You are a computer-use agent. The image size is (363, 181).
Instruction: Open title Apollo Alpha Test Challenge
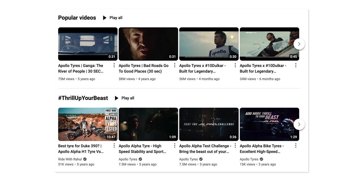tap(205, 149)
